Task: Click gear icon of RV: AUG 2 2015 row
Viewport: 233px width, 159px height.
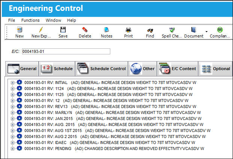Action: 19,136
